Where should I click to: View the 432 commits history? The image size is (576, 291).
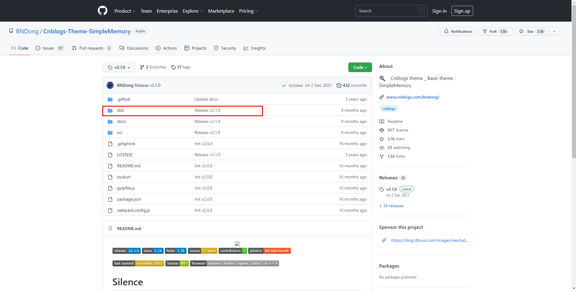[352, 86]
